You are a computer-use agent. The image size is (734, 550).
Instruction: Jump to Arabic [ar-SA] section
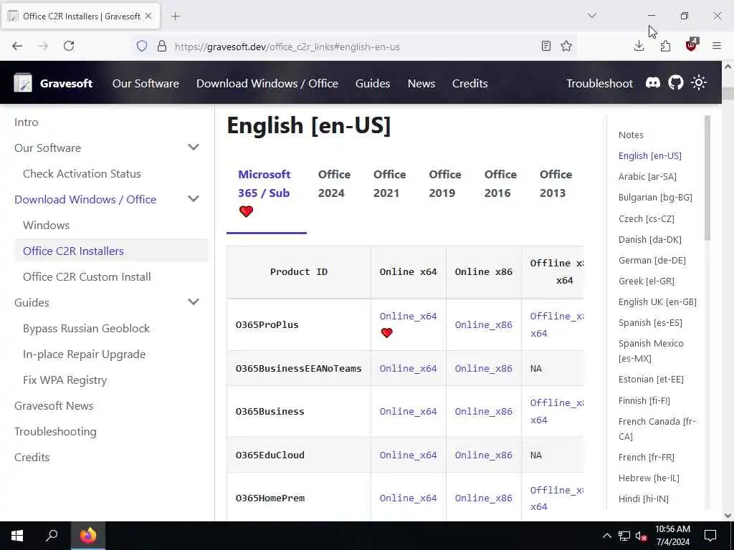(x=647, y=176)
